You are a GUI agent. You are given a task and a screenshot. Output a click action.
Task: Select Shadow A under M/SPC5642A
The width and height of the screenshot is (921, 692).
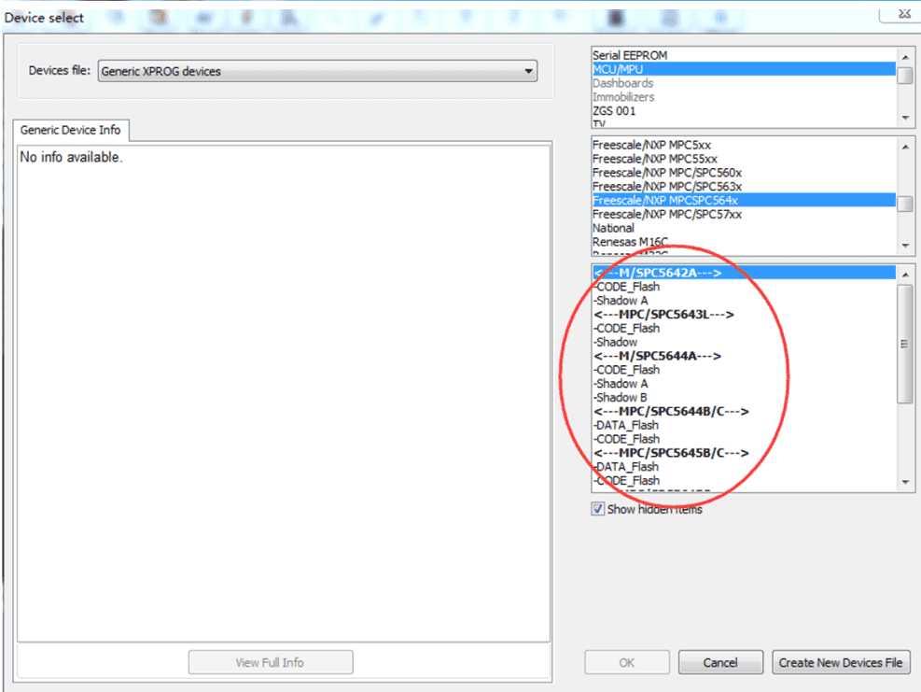(744, 301)
